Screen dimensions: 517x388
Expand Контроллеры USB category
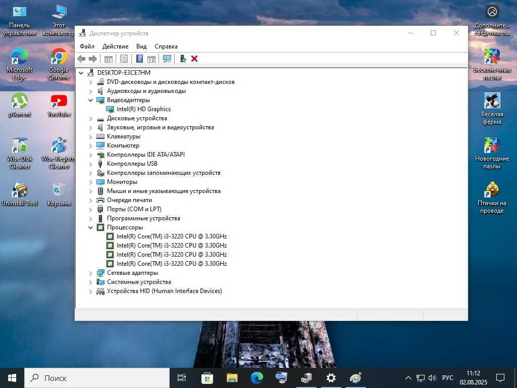click(x=91, y=164)
